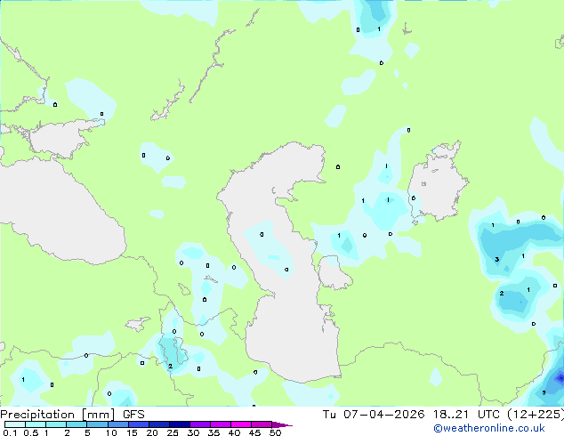564x436 pixels.
Task: Click the 'Precipitation [mm]' title text
Action: pos(58,415)
